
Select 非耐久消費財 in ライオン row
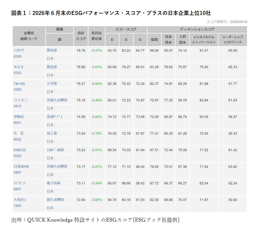pyautogui.click(x=57, y=100)
